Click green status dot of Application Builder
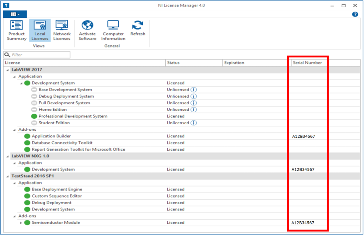 point(27,136)
